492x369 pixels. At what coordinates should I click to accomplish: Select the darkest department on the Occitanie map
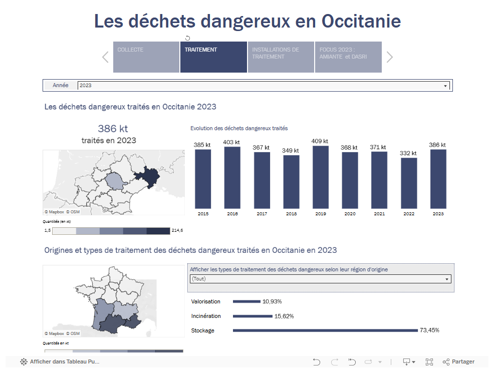click(151, 176)
